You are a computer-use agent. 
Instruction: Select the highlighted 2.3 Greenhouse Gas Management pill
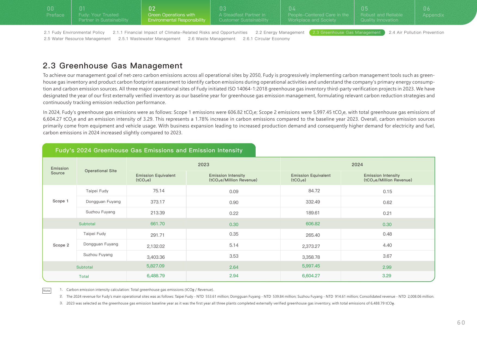pos(347,32)
